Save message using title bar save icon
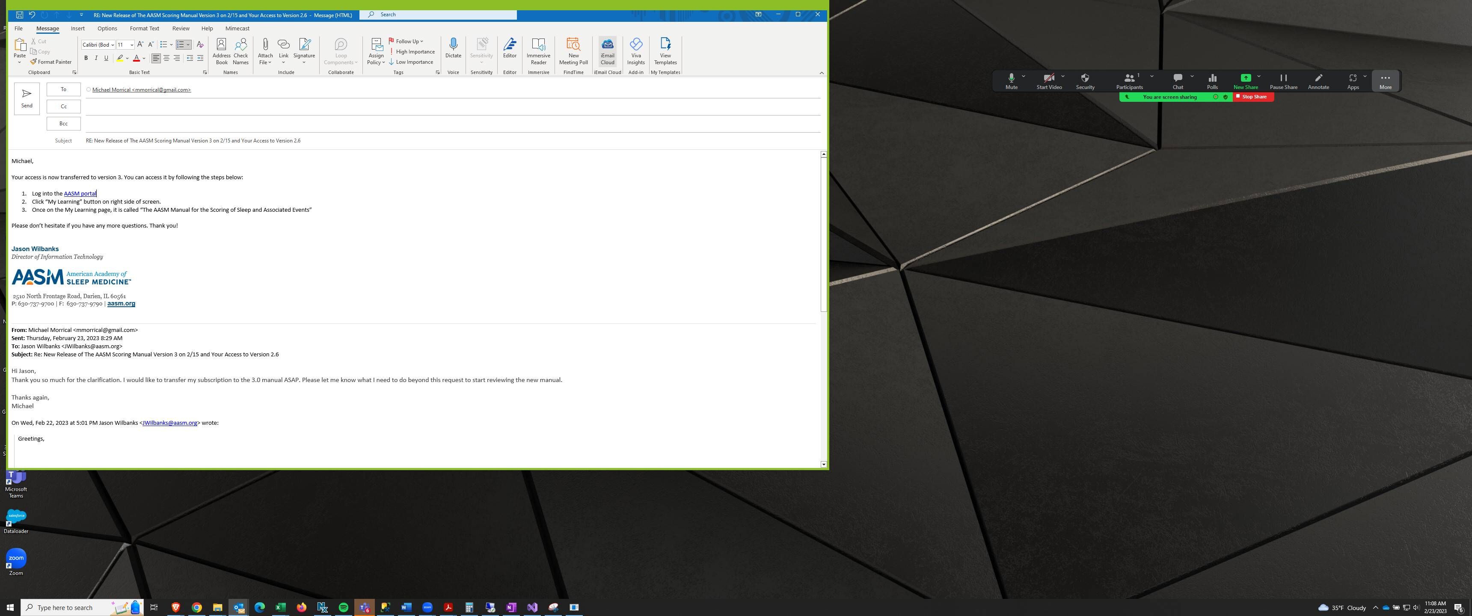1472x616 pixels. pyautogui.click(x=19, y=15)
